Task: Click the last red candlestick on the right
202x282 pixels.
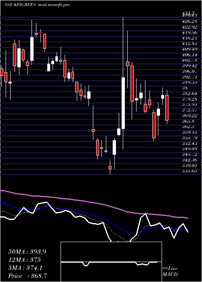Action: point(167,108)
